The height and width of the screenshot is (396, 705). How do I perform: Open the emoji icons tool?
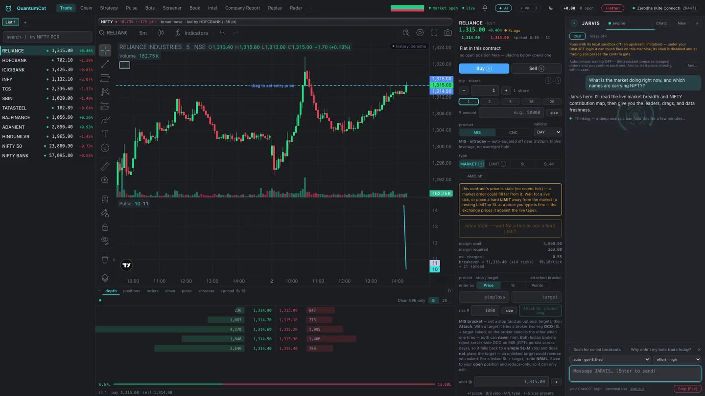tap(105, 148)
